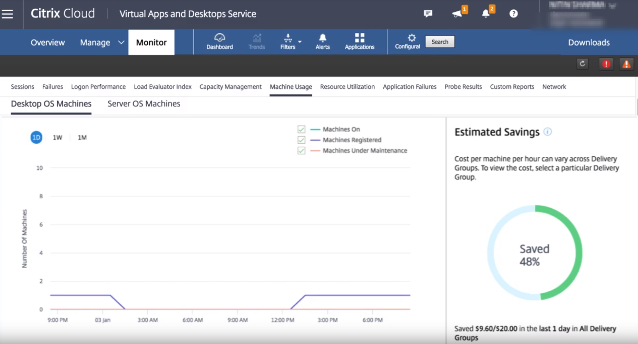This screenshot has height=344, width=638.
Task: Switch to Server OS Machines tab
Action: 144,104
